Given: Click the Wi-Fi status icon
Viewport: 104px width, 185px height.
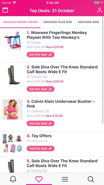Looking at the screenshot, I should coord(15,3).
